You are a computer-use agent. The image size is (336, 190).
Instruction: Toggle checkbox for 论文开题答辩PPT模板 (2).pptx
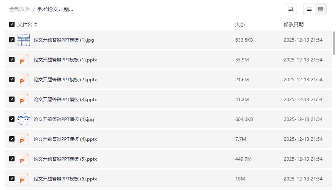[x=12, y=79]
